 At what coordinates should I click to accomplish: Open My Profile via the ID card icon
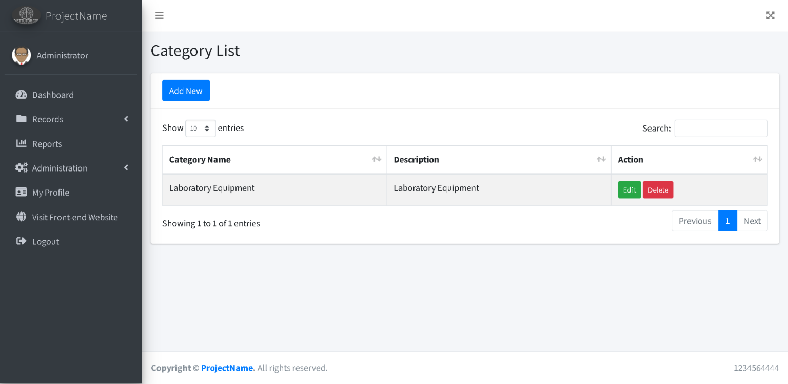tap(21, 192)
